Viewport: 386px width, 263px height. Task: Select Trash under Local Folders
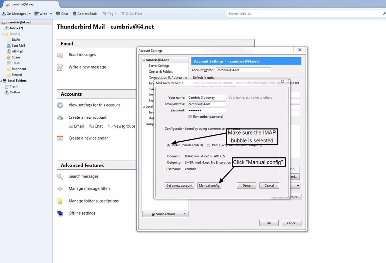point(13,86)
